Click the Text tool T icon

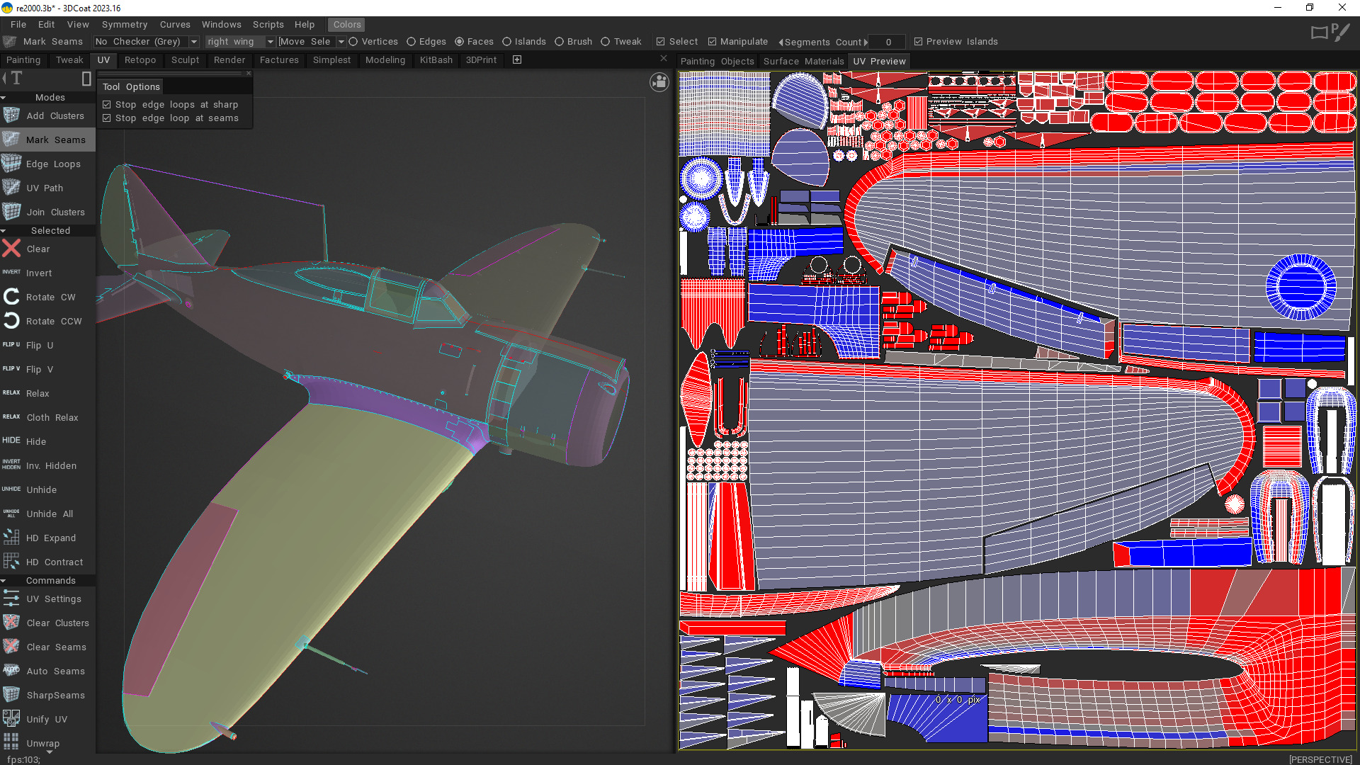17,78
